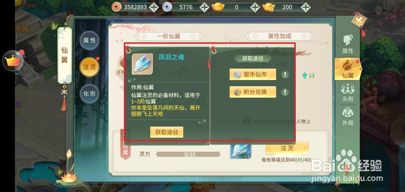The height and width of the screenshot is (192, 405).
Task: Tap the 凤羽之魂 feather icon in the tooltip
Action: tap(142, 64)
